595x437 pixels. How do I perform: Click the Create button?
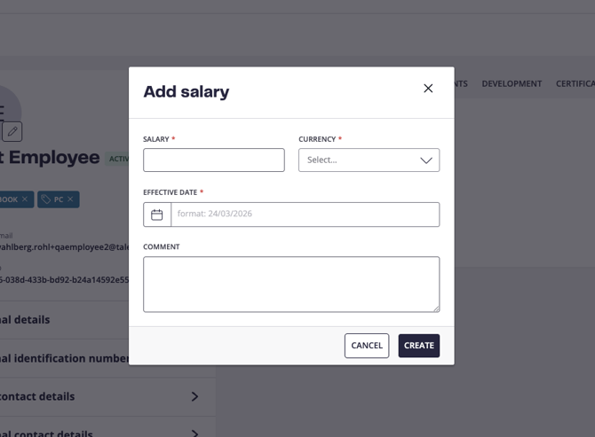coord(418,346)
